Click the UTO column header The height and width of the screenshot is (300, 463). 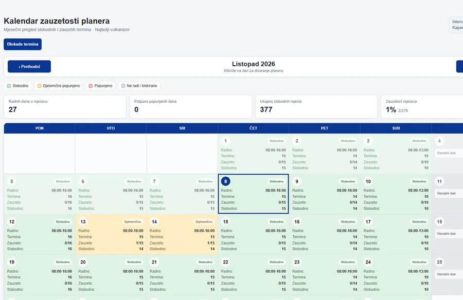tap(111, 128)
